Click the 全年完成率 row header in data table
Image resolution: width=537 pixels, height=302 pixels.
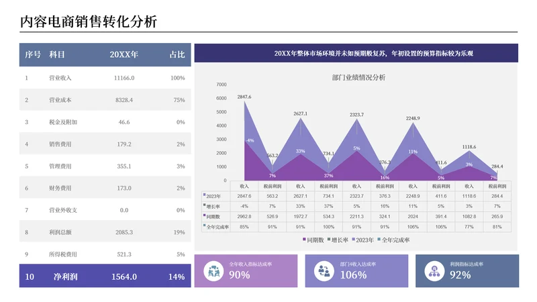pos(217,227)
